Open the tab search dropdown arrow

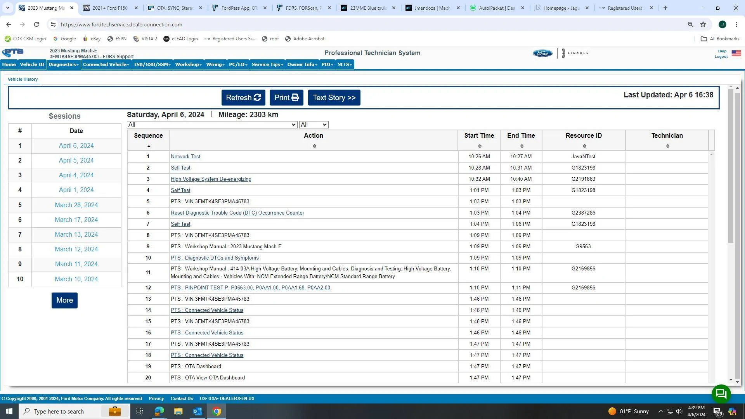point(8,8)
